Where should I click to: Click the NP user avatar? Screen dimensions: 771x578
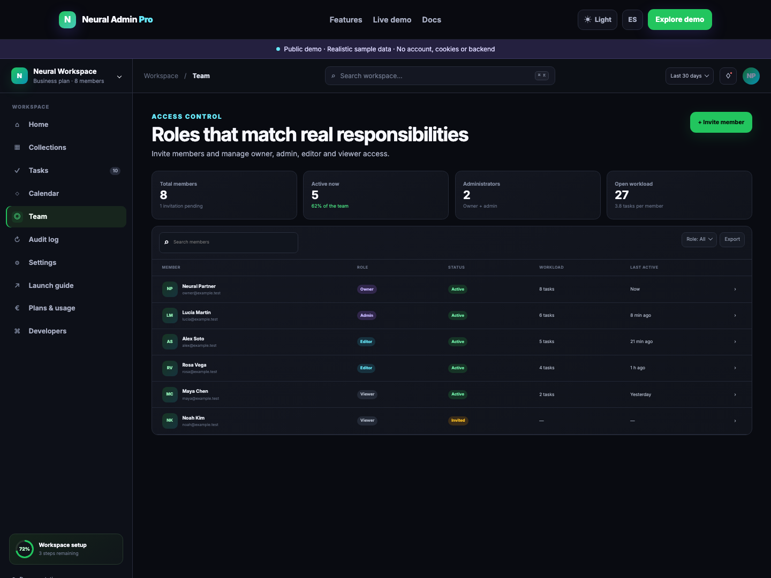tap(751, 76)
